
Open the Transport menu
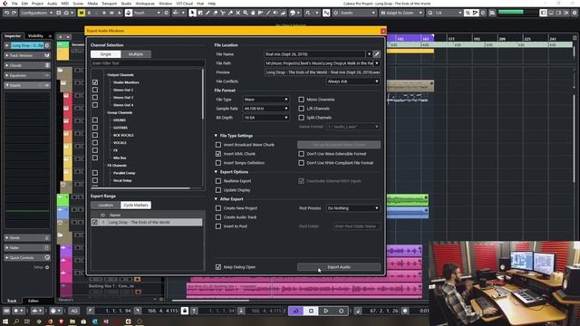point(109,4)
